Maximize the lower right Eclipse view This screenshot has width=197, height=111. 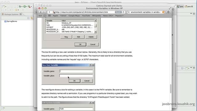coord(194,68)
